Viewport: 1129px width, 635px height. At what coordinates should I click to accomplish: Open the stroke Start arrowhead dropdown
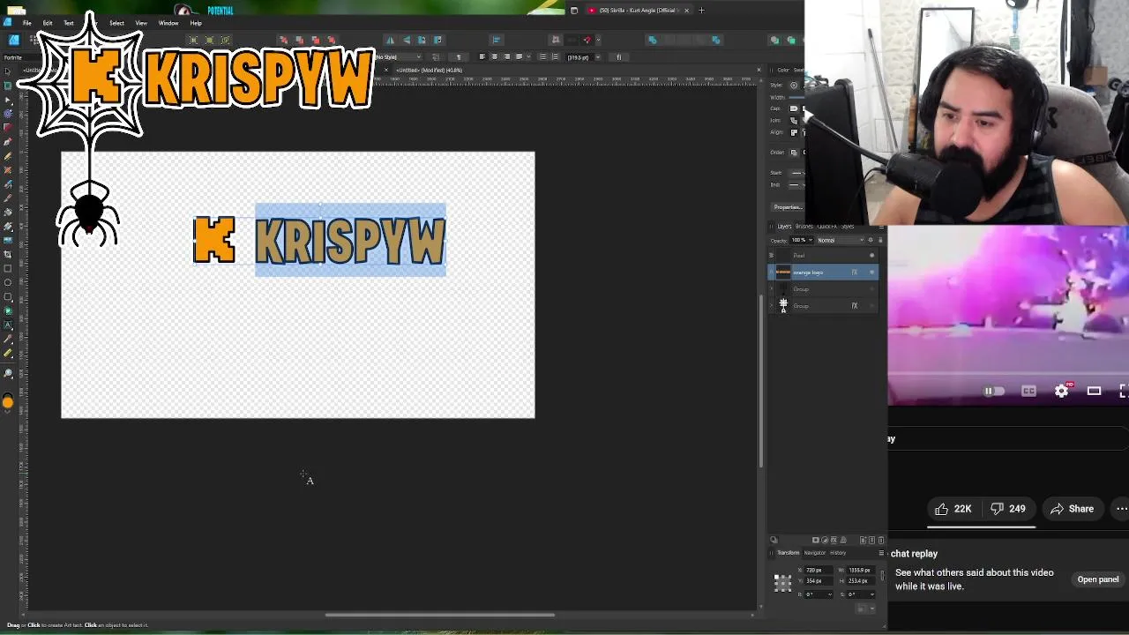797,173
